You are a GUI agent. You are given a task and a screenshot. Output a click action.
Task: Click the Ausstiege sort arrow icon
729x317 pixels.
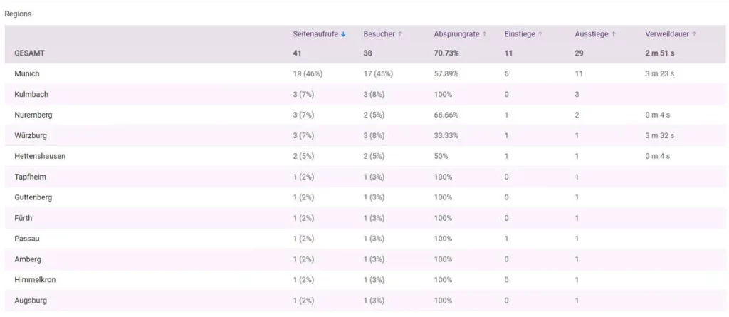click(x=613, y=34)
